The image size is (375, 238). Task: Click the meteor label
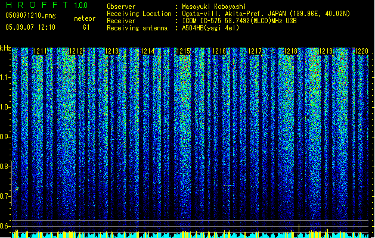tap(85, 18)
